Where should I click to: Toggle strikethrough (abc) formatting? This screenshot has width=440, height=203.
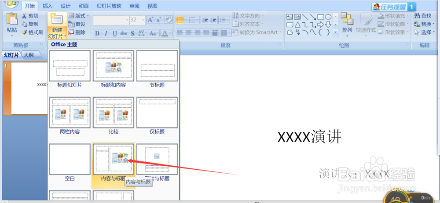click(124, 34)
